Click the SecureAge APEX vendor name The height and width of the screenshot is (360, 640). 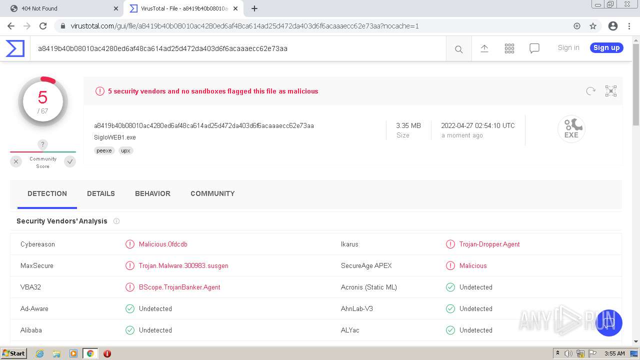click(x=366, y=265)
